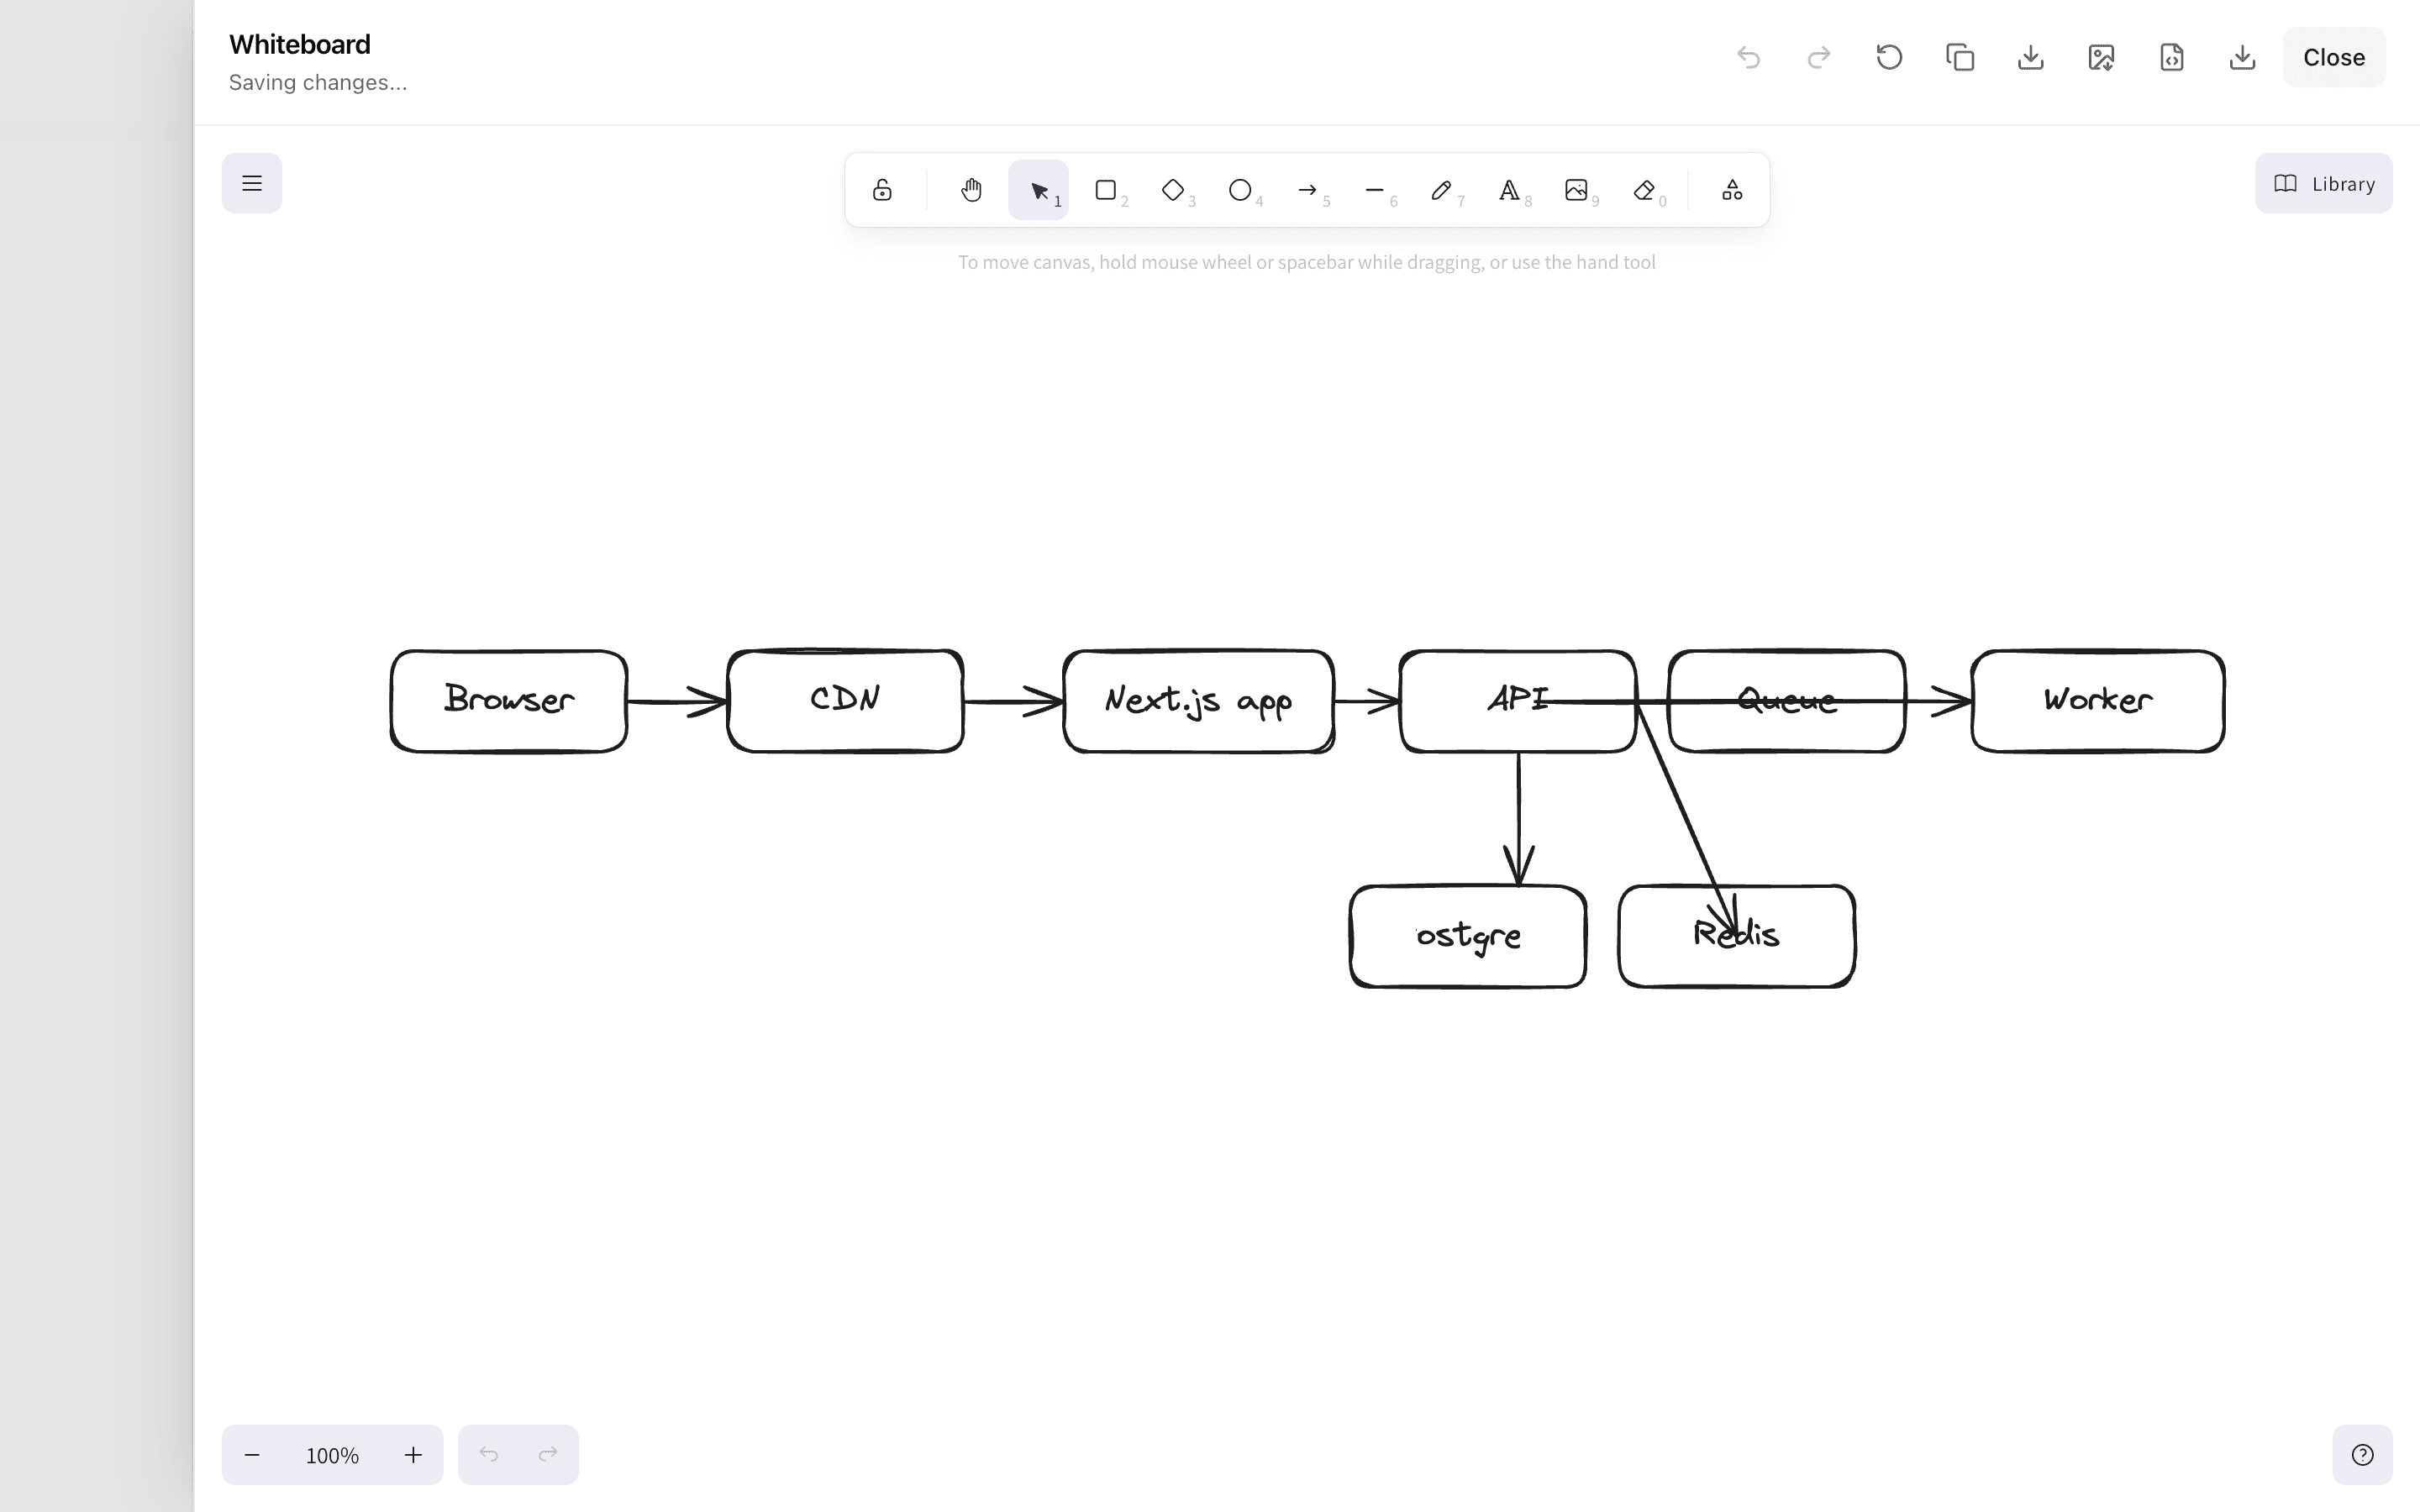Switch to the Hand pan tool

coord(971,190)
